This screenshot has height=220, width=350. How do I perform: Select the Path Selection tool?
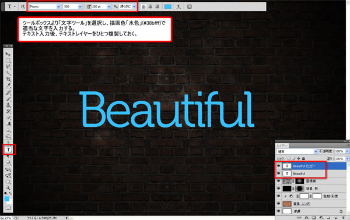tap(8, 157)
